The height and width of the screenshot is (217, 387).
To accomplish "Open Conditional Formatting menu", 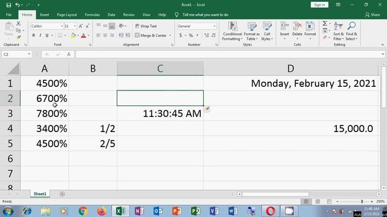I will [x=232, y=31].
